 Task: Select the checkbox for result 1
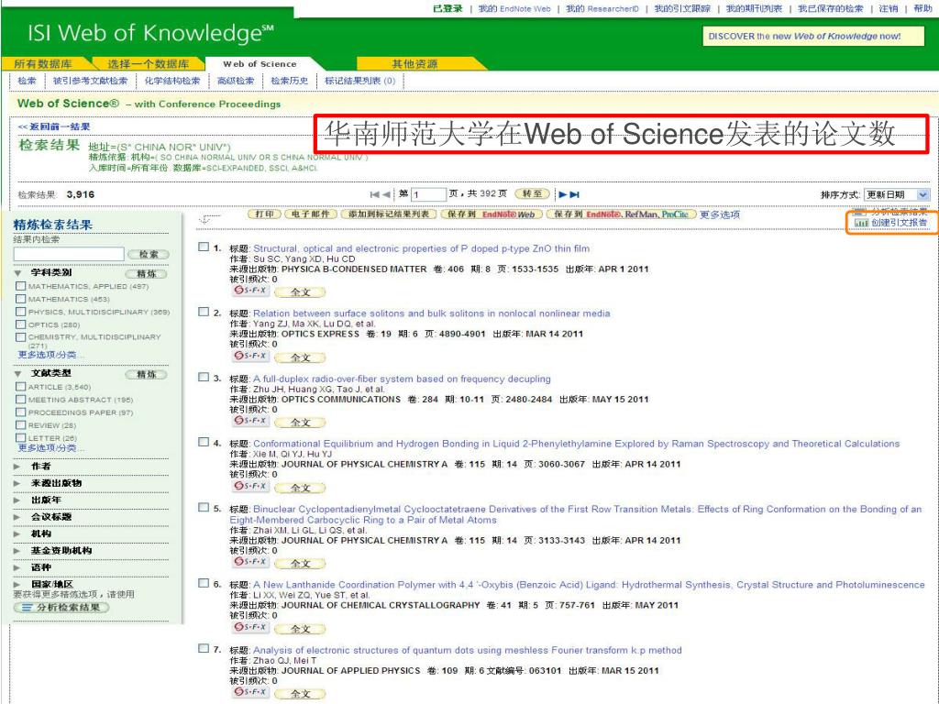tap(204, 247)
